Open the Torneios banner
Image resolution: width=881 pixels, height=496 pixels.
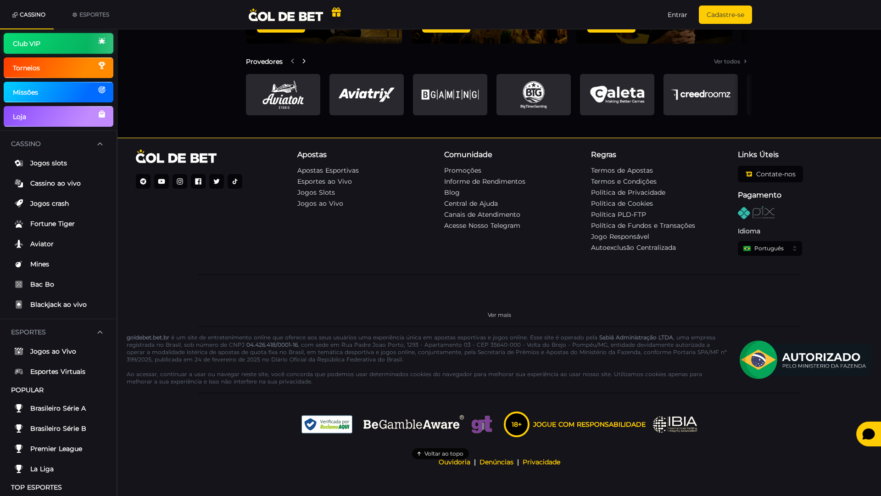point(58,68)
